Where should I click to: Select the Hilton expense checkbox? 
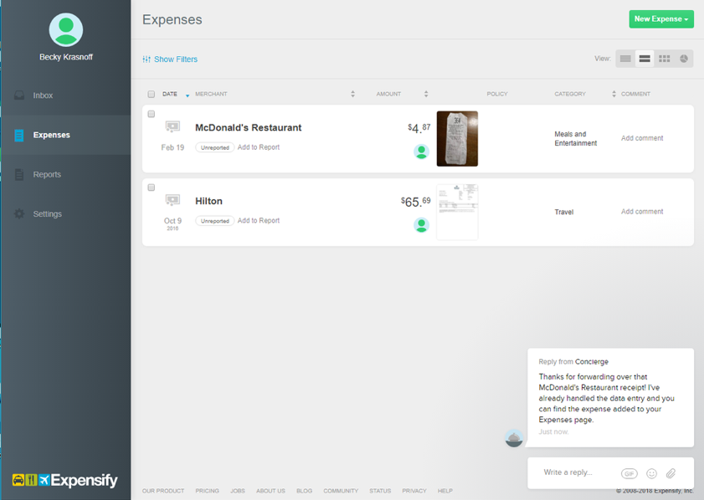pyautogui.click(x=152, y=188)
